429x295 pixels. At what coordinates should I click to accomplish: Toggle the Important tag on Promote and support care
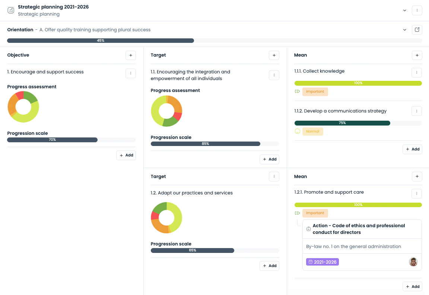(315, 213)
